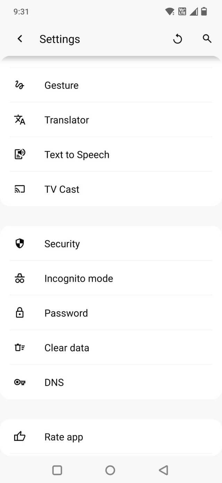
Task: Open the Gesture settings entry
Action: pos(61,85)
